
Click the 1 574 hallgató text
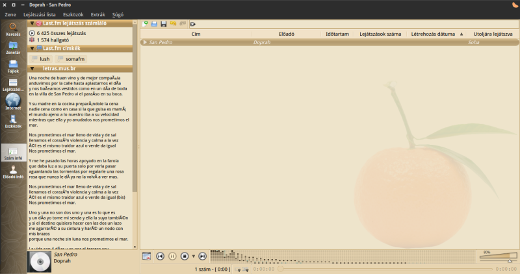click(x=53, y=40)
